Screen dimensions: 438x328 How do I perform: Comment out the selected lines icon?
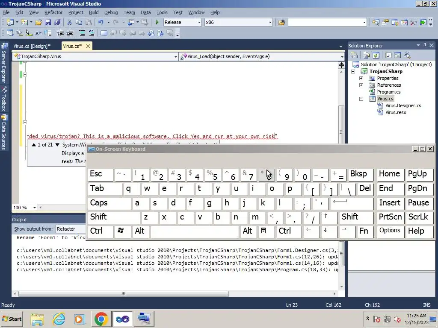(82, 33)
